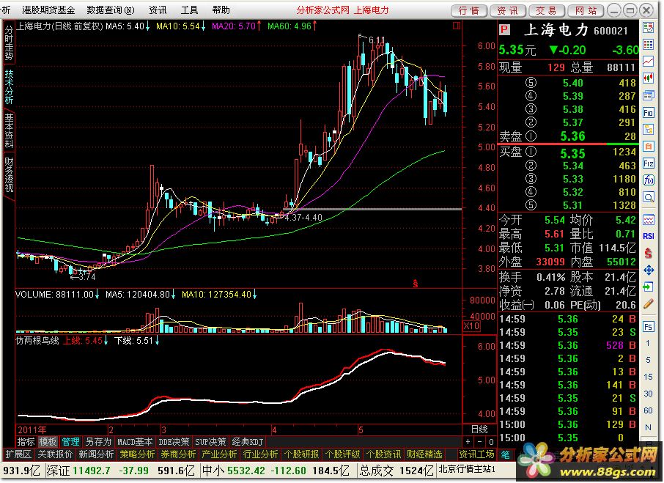This screenshot has height=483, width=664.
Task: Switch to 30-minute period
Action: pyautogui.click(x=648, y=394)
